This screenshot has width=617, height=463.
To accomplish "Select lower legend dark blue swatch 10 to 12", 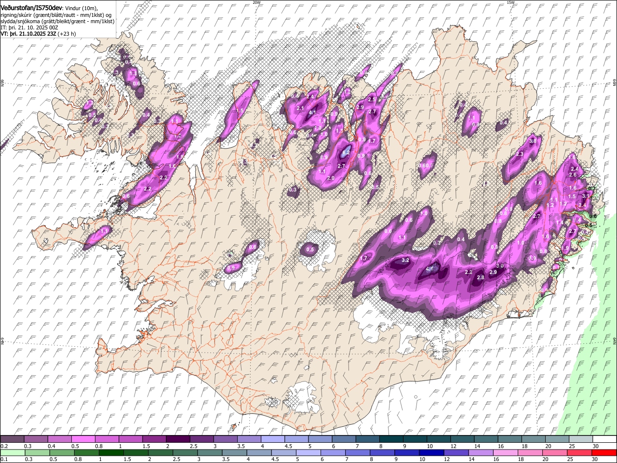I will [x=431, y=453].
